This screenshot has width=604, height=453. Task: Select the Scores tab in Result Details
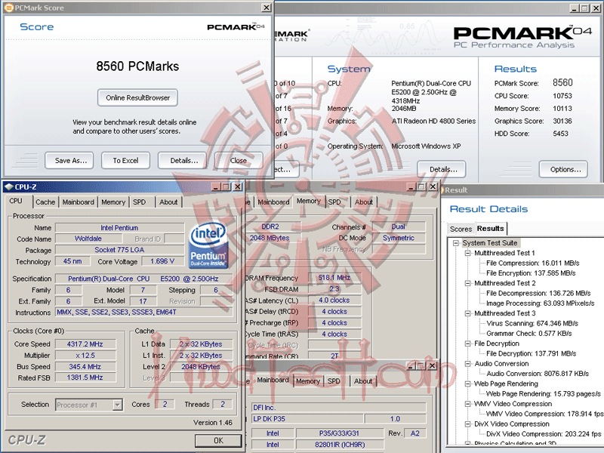point(461,229)
